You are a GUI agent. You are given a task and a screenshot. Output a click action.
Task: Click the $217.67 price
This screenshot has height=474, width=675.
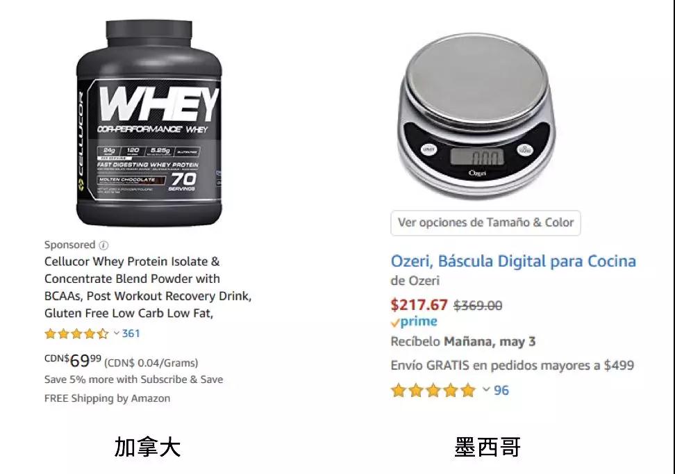pyautogui.click(x=419, y=305)
